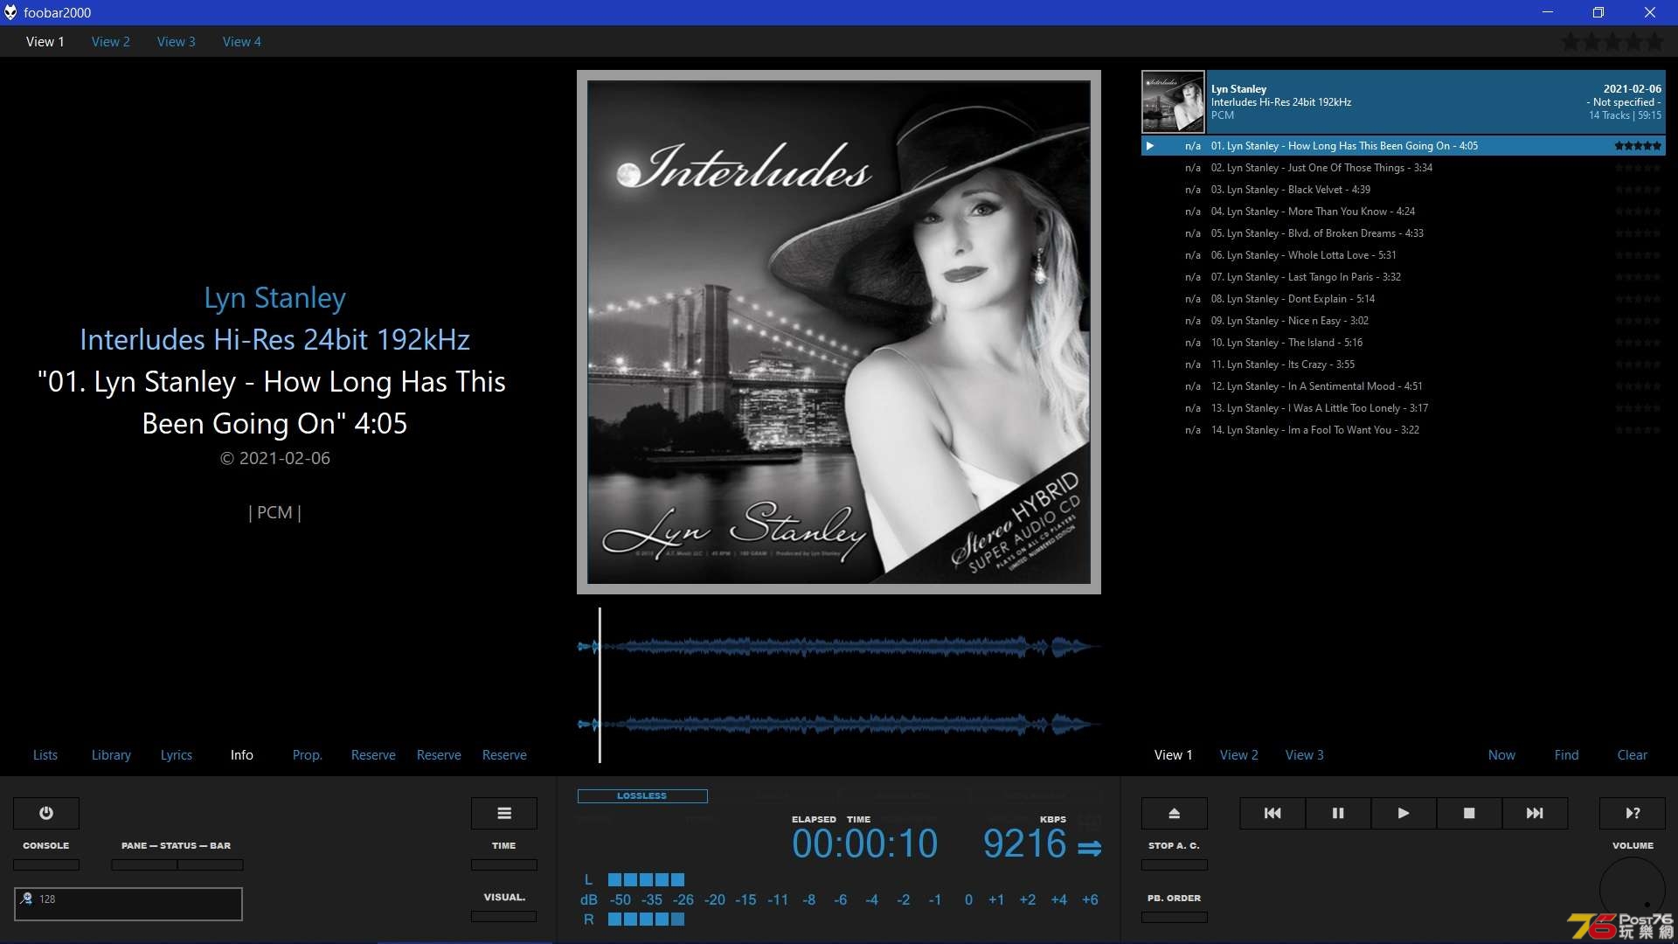Image resolution: width=1678 pixels, height=944 pixels.
Task: Select track 09 Nice n Easy
Action: [x=1404, y=321]
